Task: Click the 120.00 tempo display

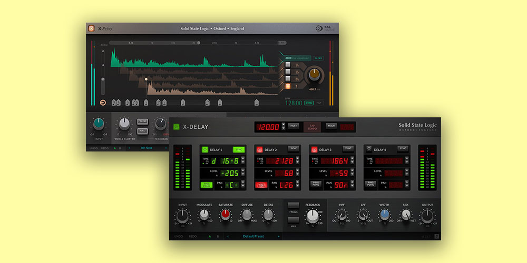Action: [269, 127]
